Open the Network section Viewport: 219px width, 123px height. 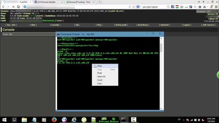pos(165,25)
